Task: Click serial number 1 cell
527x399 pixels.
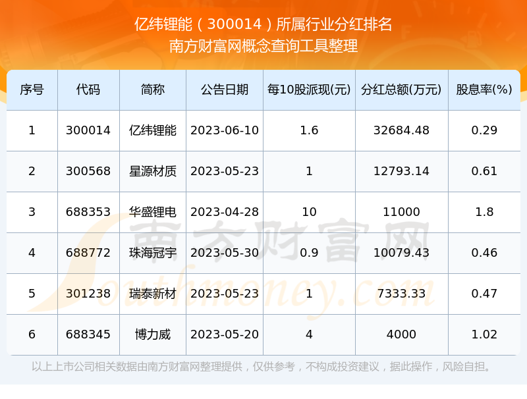Action: click(x=32, y=130)
